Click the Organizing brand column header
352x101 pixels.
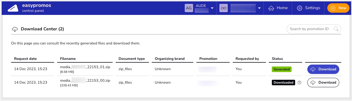coord(170,59)
